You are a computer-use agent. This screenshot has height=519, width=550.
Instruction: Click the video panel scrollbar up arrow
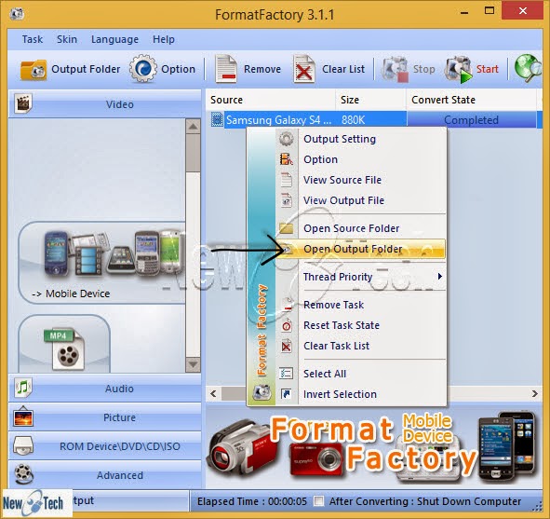193,127
